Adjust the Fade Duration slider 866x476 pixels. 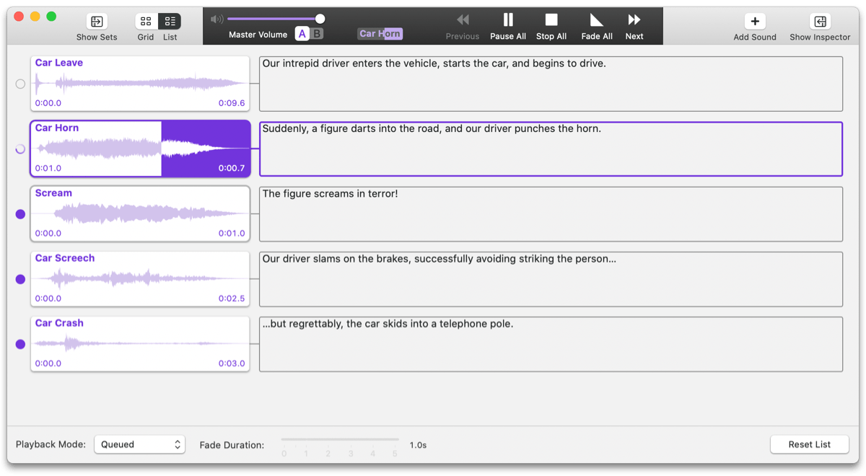(340, 439)
